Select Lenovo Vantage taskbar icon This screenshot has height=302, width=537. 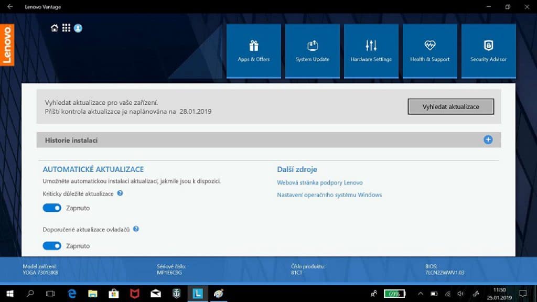click(x=198, y=294)
